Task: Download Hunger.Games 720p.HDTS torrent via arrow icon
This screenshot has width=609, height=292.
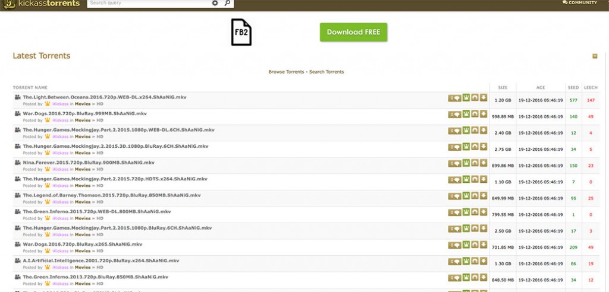Action: click(x=483, y=179)
